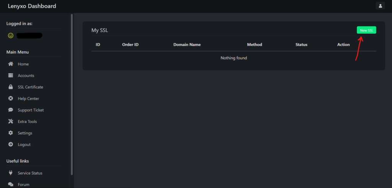This screenshot has height=188, width=392.
Task: Click the yellow smiley avatar icon
Action: pos(10,36)
